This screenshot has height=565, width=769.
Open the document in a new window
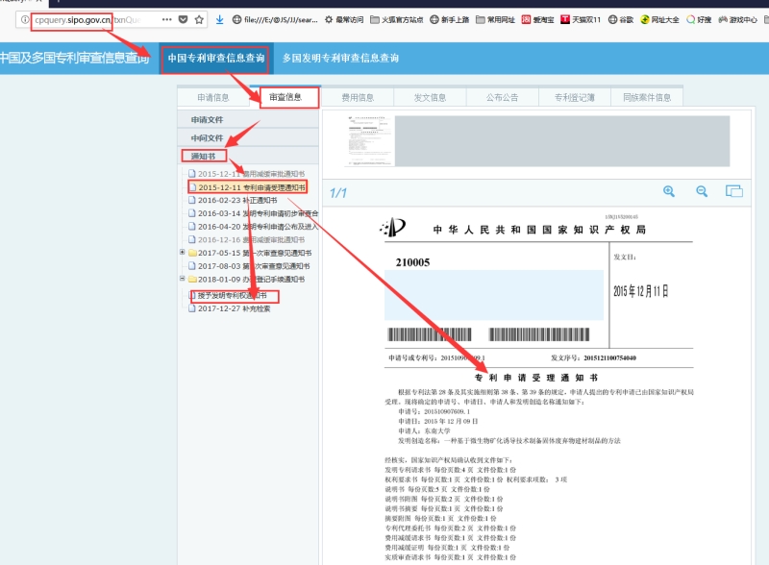[734, 191]
